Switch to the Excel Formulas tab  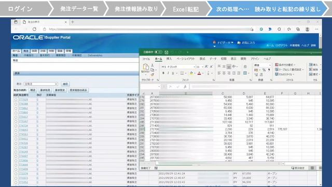pyautogui.click(x=202, y=59)
